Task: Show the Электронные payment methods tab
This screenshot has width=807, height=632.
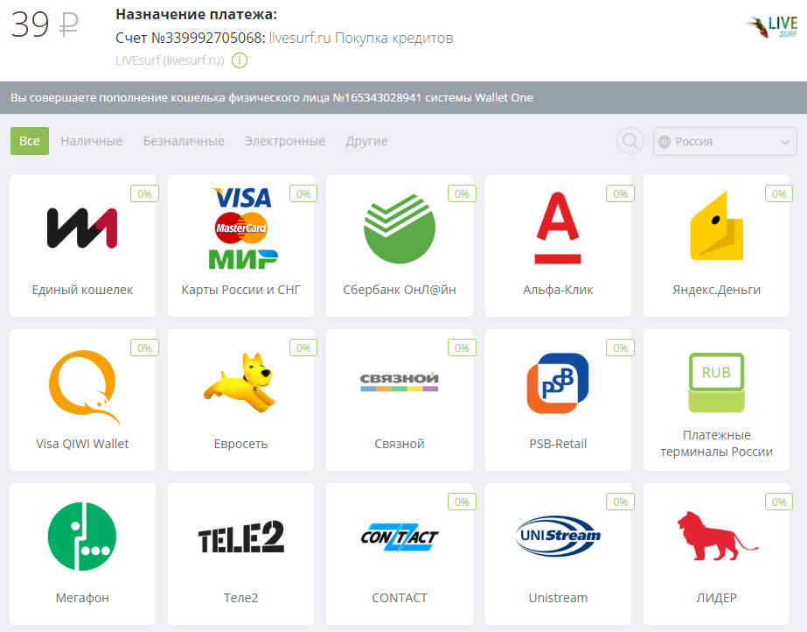Action: pos(285,141)
